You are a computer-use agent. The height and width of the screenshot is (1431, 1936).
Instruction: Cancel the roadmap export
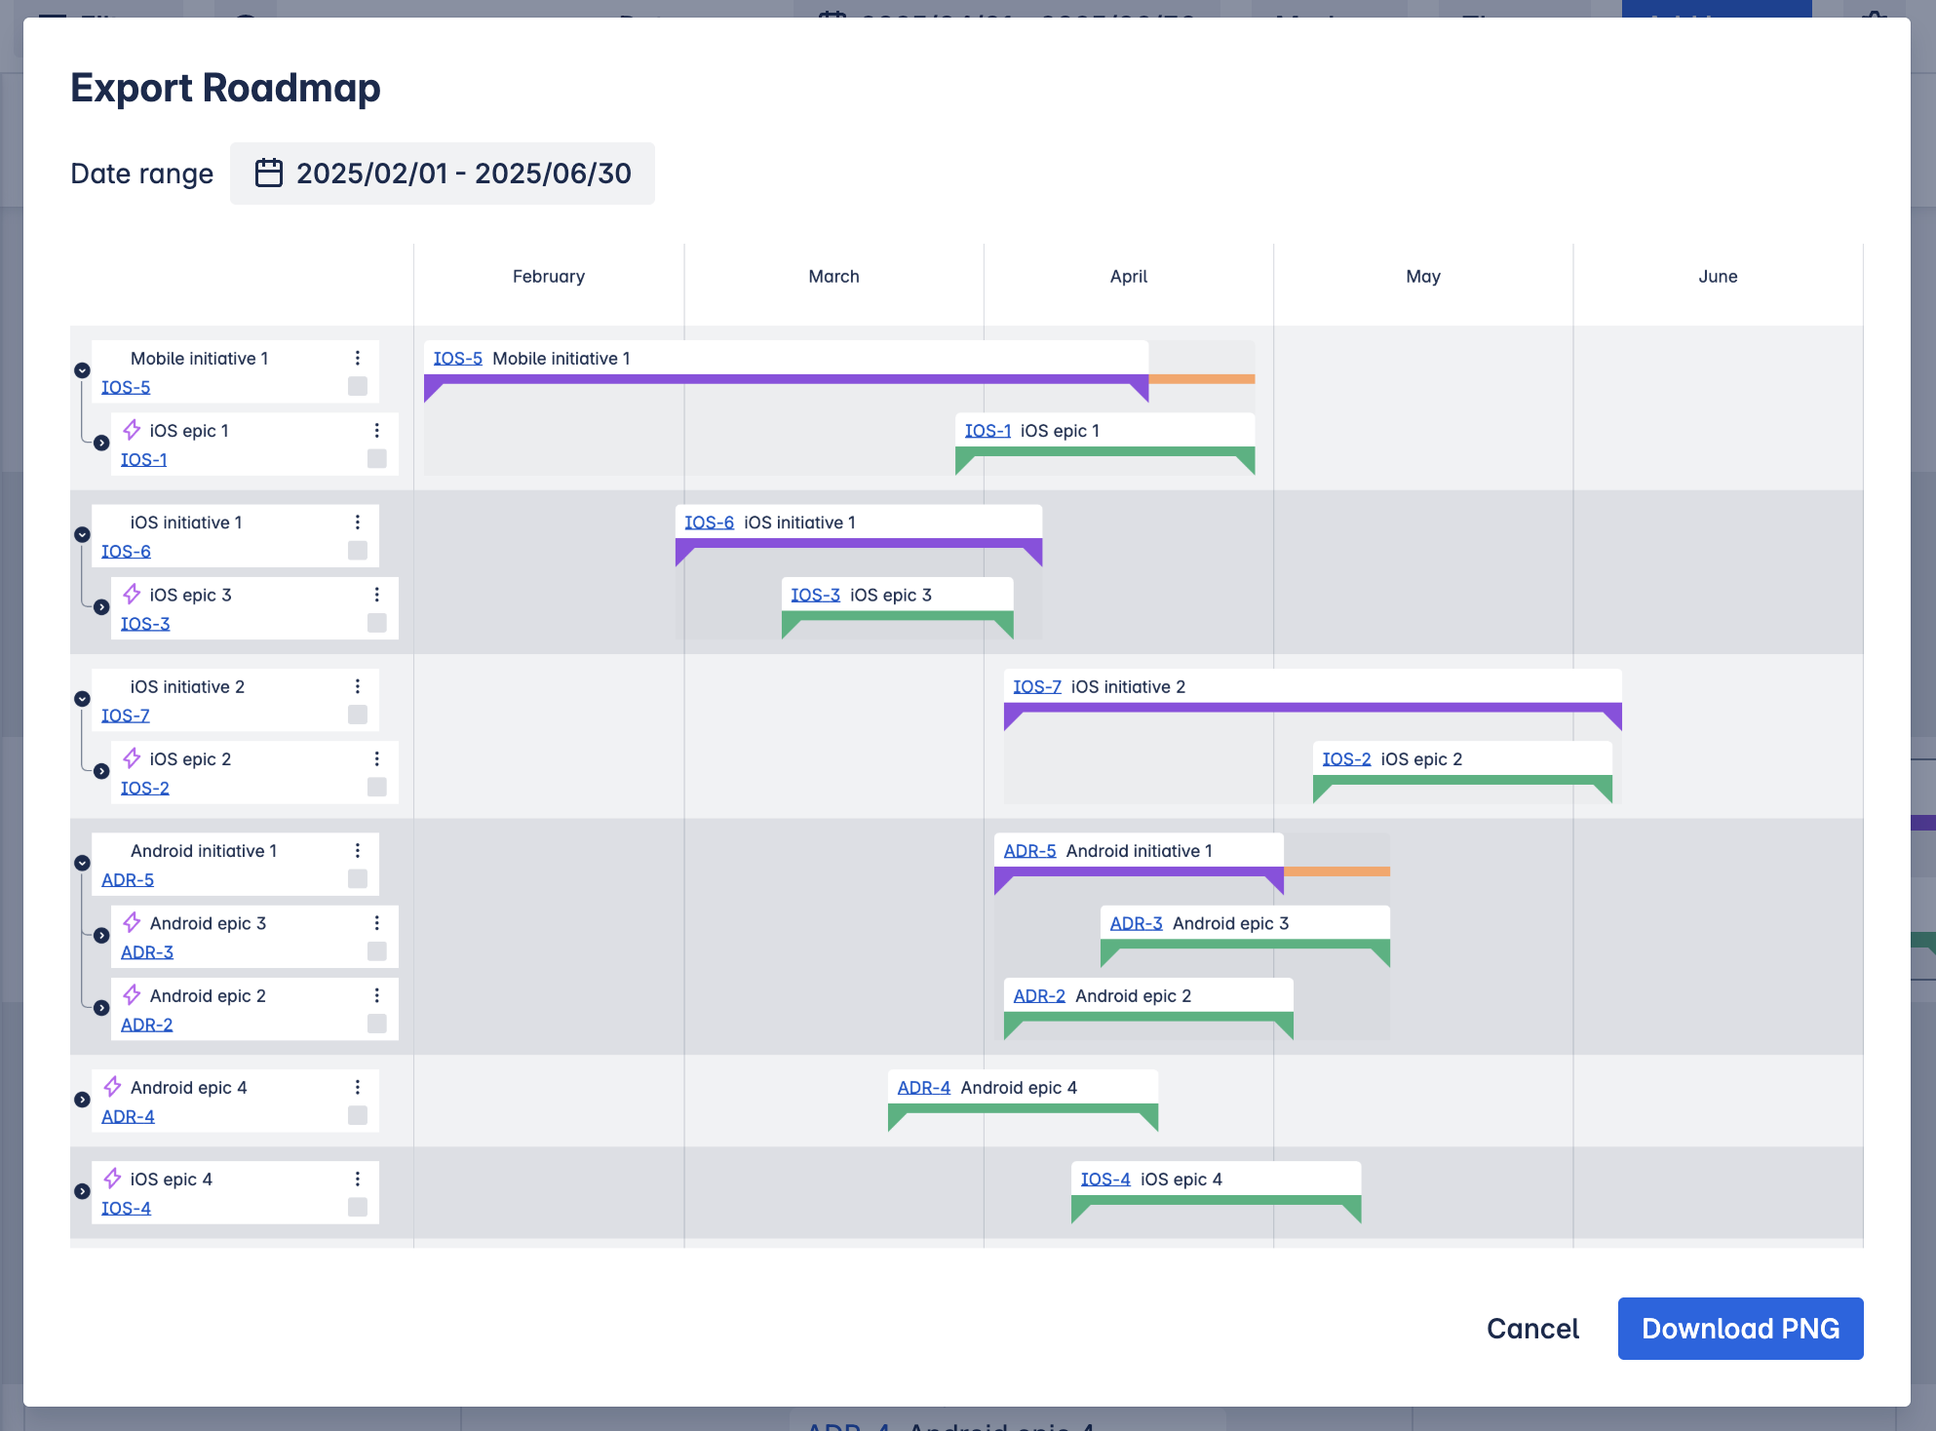pyautogui.click(x=1531, y=1329)
